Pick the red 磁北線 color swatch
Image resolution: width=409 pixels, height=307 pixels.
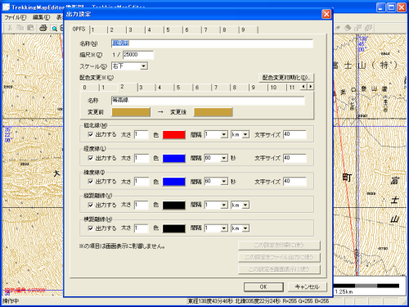(174, 134)
